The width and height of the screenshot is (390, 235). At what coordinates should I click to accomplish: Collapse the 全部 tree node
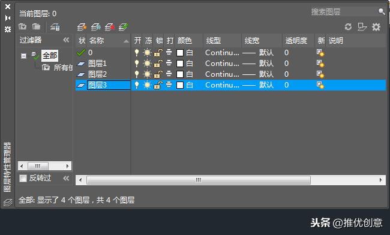tap(23, 56)
